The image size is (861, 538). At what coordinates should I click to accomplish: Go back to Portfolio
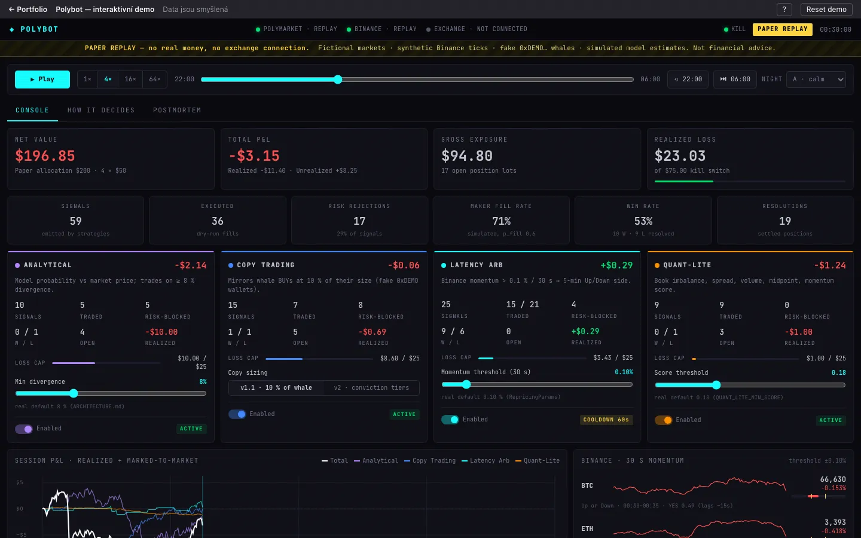pyautogui.click(x=28, y=10)
